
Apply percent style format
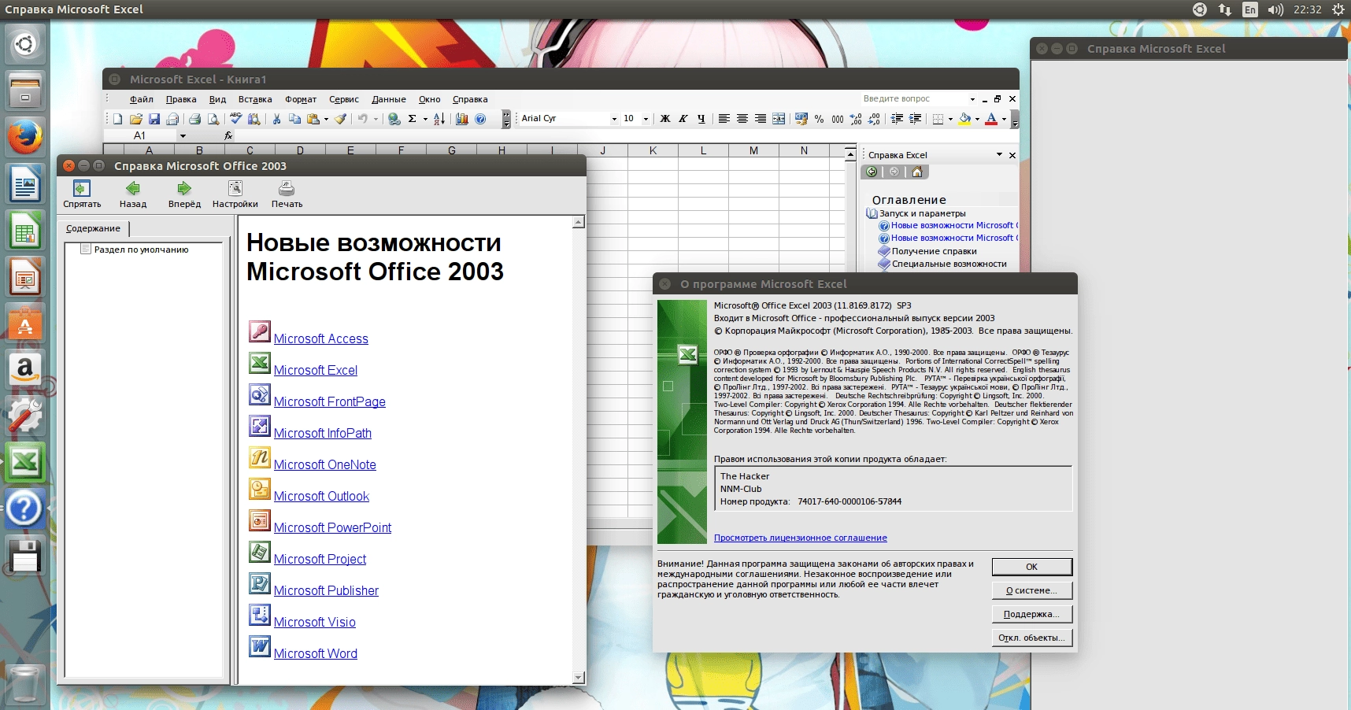pos(820,119)
